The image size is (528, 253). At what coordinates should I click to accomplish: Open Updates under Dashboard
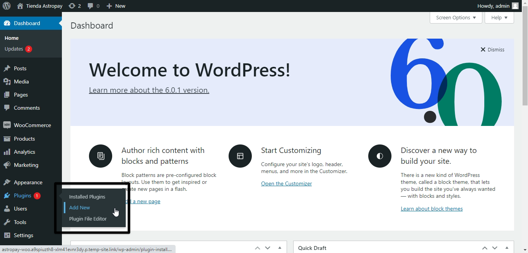(x=18, y=49)
